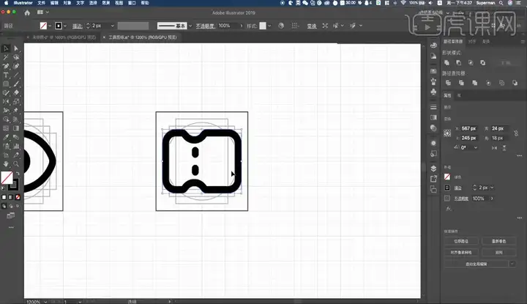Open the Layers panel icon in dock

(433, 168)
